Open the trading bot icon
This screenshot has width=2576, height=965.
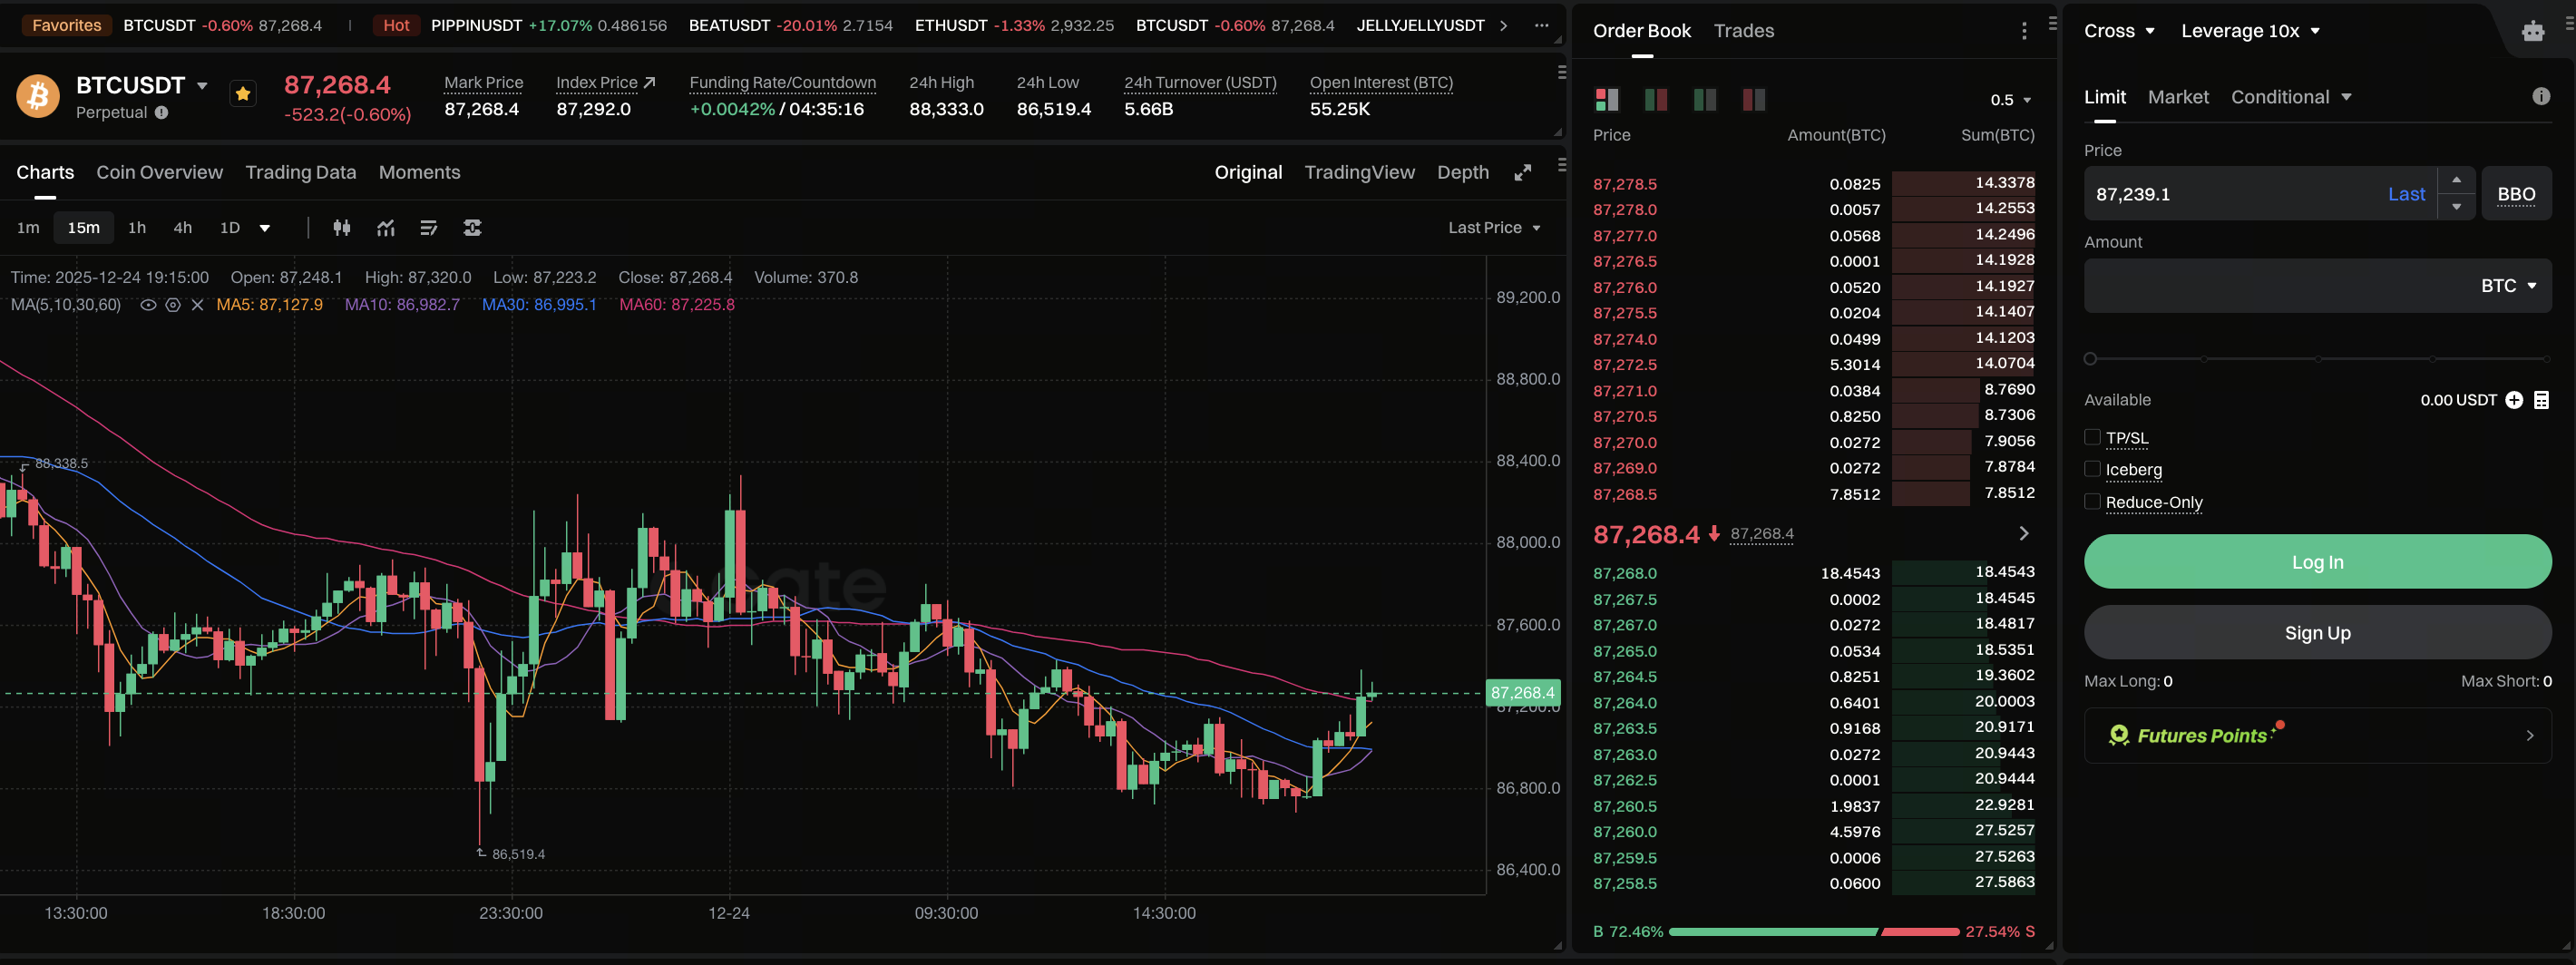click(x=2533, y=31)
